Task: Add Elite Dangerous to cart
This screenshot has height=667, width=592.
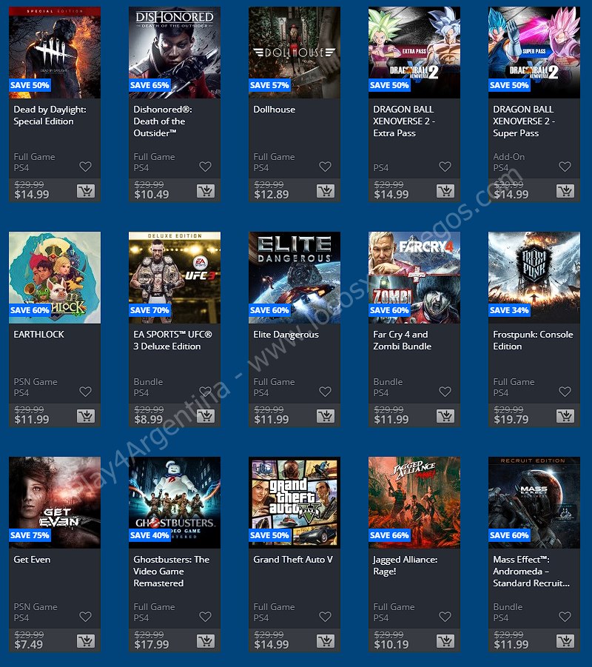Action: click(326, 416)
